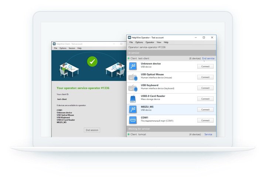
Task: Click 'USB Keyboard' name in Operator list
Action: point(150,85)
